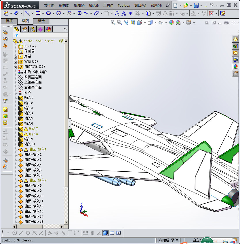Click the Trim Entities tool

(x=138, y=13)
